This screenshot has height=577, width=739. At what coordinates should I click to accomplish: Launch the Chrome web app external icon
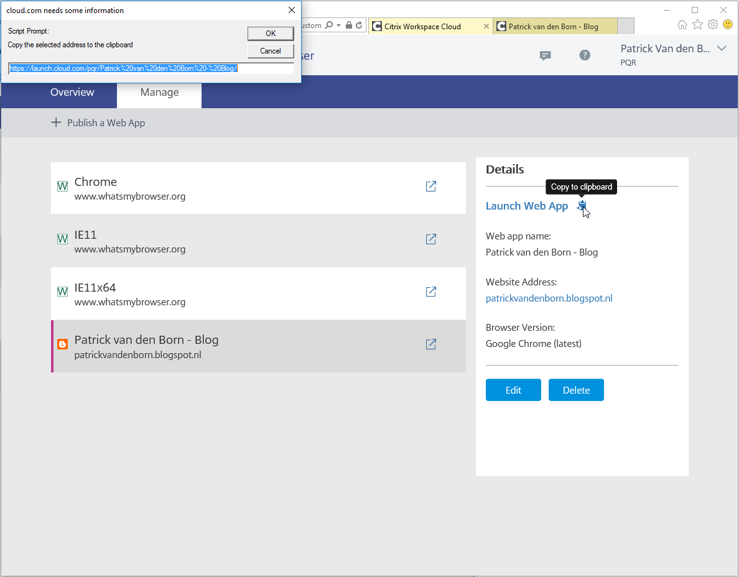(x=430, y=187)
